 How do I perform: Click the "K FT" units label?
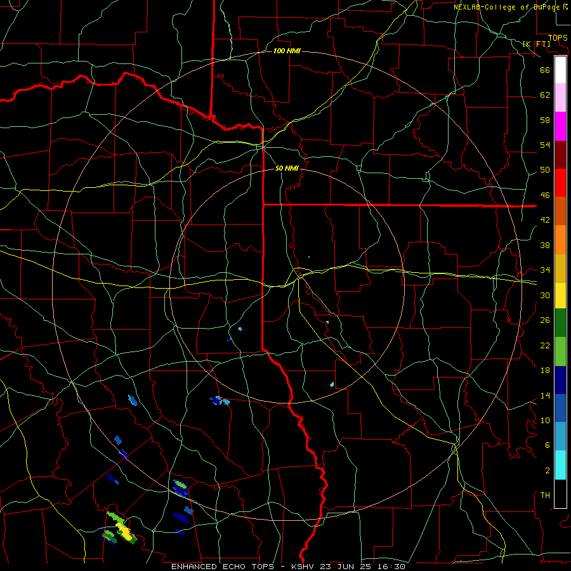pyautogui.click(x=536, y=44)
